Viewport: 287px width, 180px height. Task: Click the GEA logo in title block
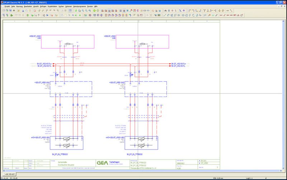click(x=103, y=162)
